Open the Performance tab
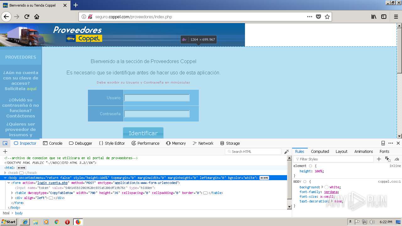 point(145,143)
